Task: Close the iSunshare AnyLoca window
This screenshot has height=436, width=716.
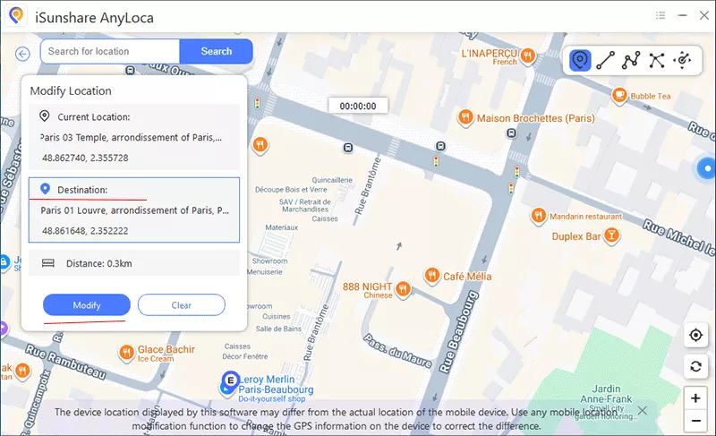Action: (x=704, y=15)
